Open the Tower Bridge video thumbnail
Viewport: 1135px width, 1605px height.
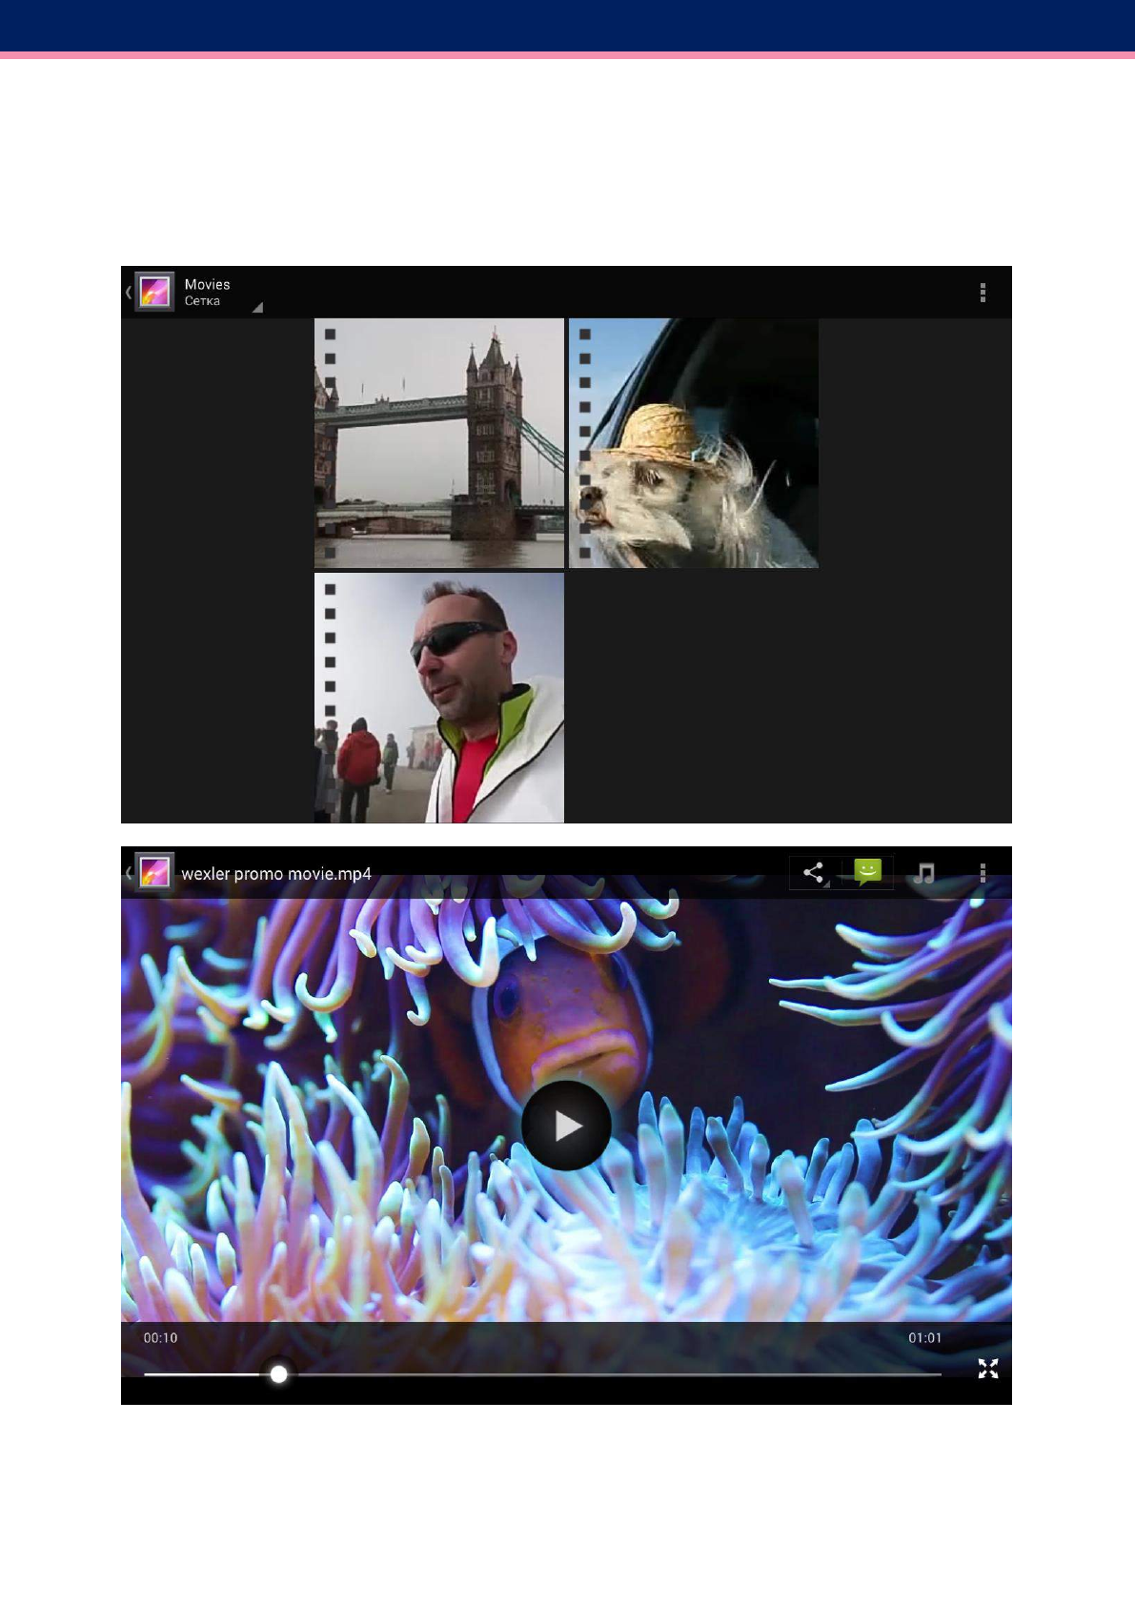439,443
